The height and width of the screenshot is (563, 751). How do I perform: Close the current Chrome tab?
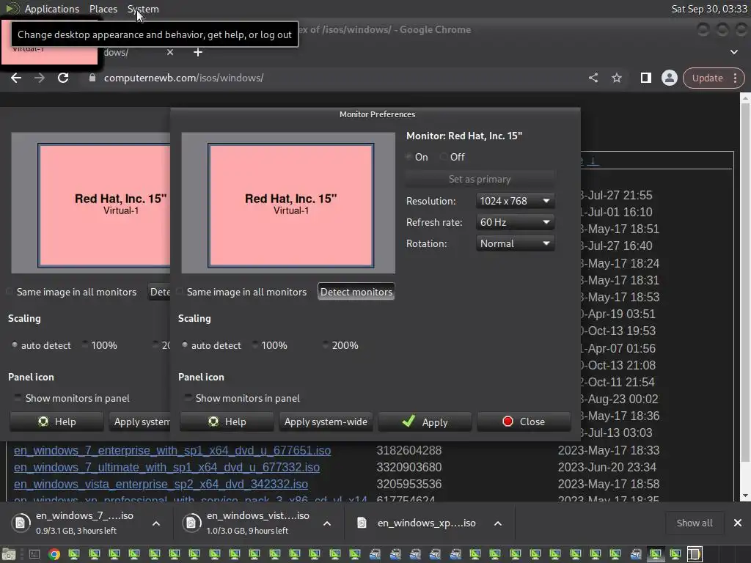(x=170, y=52)
